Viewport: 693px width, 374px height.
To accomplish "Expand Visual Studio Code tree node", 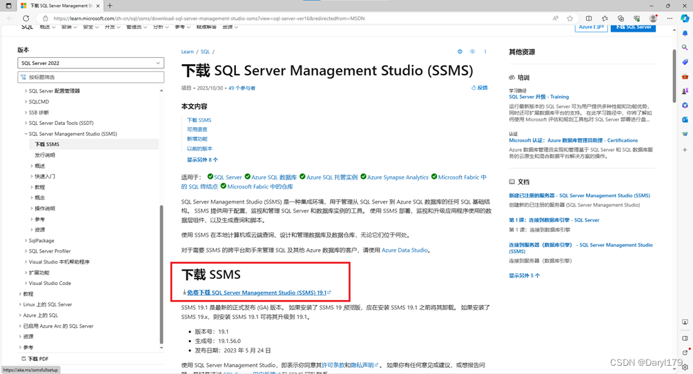I will [26, 283].
